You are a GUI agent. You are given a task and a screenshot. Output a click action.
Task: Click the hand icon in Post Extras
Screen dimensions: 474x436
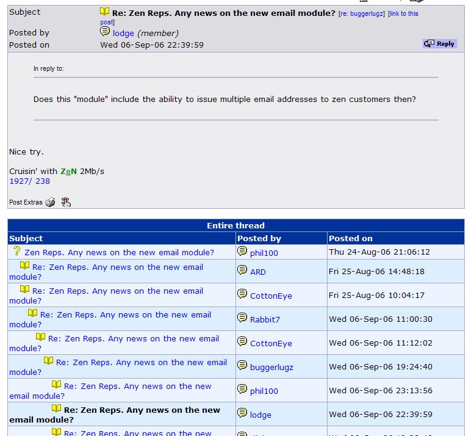66,202
